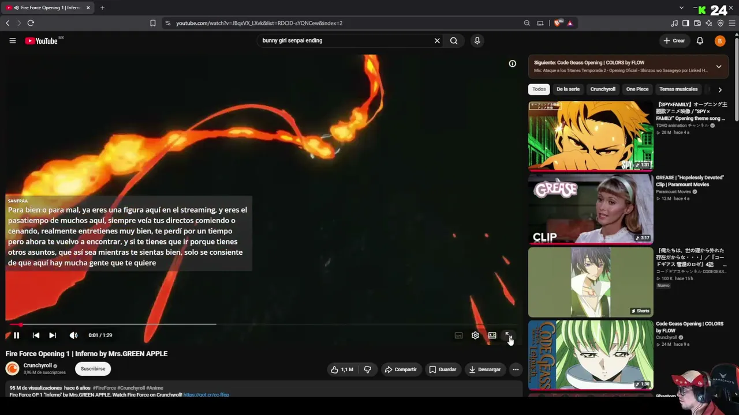Show more filter chips with arrow
The image size is (739, 415).
click(x=719, y=89)
